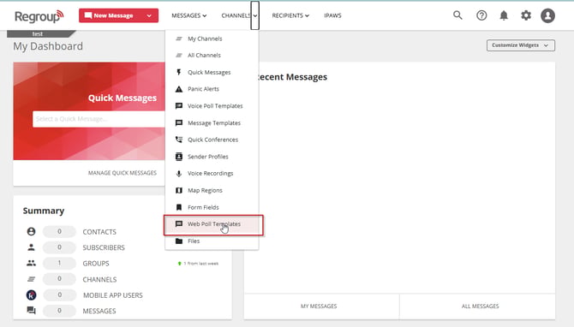Click the CONTACTS summary link
The height and width of the screenshot is (327, 574).
[x=99, y=232]
